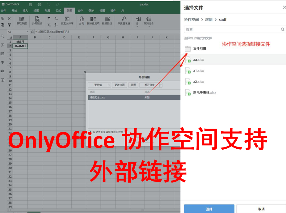Click the clear filter icon

pos(49,25)
